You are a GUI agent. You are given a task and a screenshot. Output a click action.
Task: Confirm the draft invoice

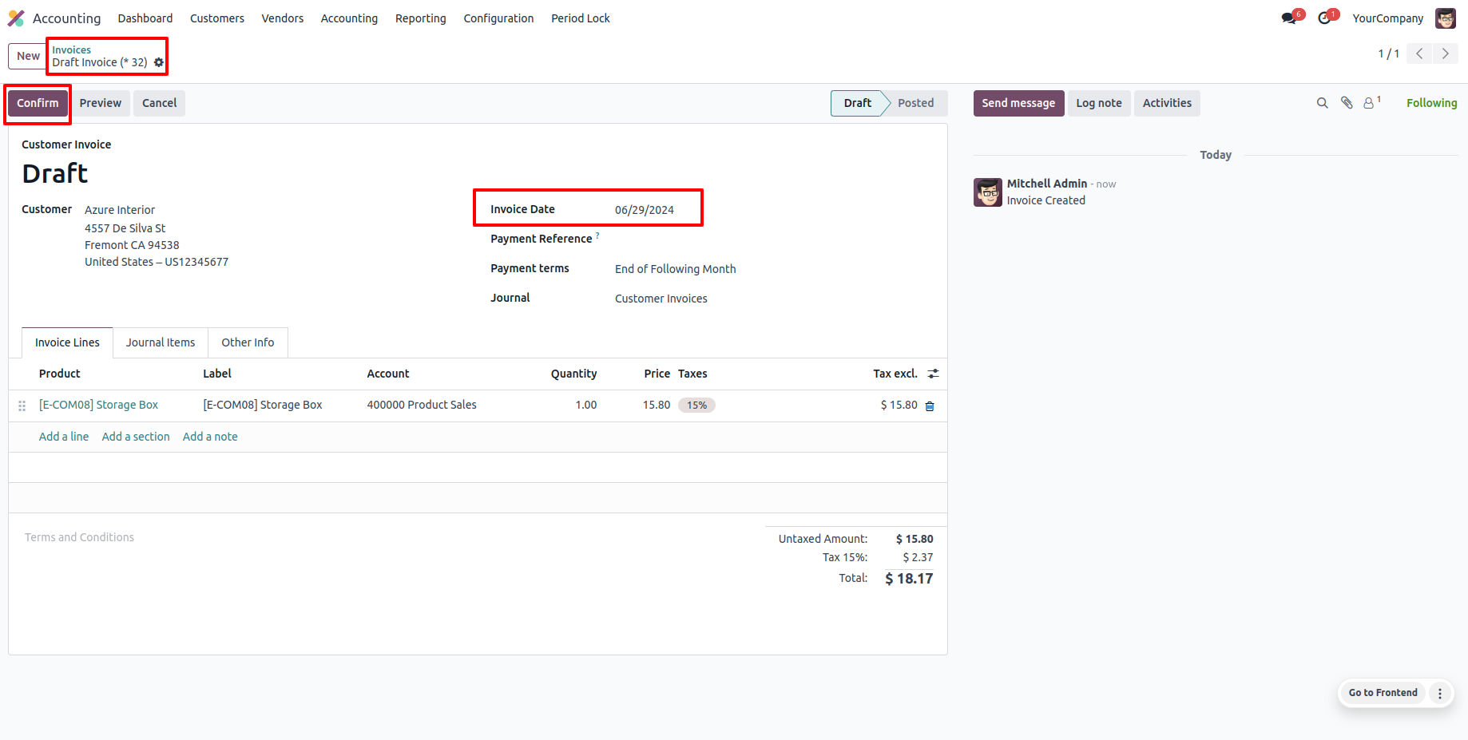(x=38, y=103)
